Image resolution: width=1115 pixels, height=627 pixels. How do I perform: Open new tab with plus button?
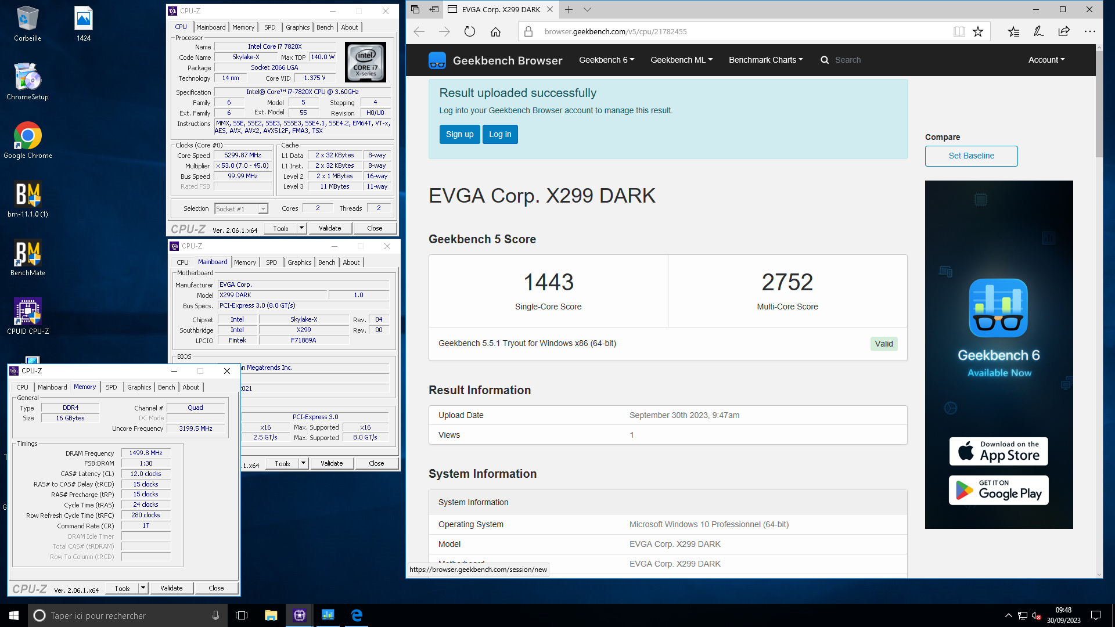pos(569,9)
